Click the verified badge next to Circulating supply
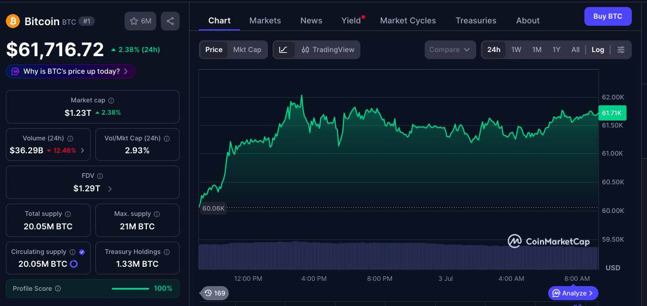Viewport: 647px width, 306px height. click(x=82, y=252)
